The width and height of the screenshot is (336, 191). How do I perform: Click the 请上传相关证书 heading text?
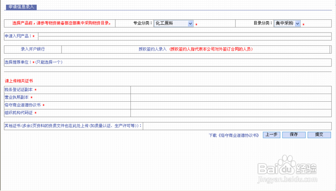19,81
